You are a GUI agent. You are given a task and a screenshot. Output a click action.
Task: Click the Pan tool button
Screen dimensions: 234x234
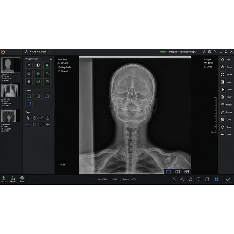click(x=226, y=60)
